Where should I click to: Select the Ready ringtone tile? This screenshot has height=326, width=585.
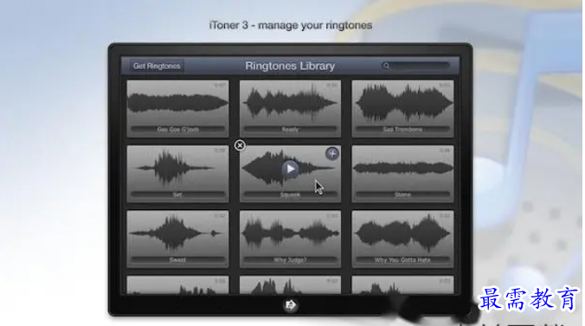(x=290, y=109)
